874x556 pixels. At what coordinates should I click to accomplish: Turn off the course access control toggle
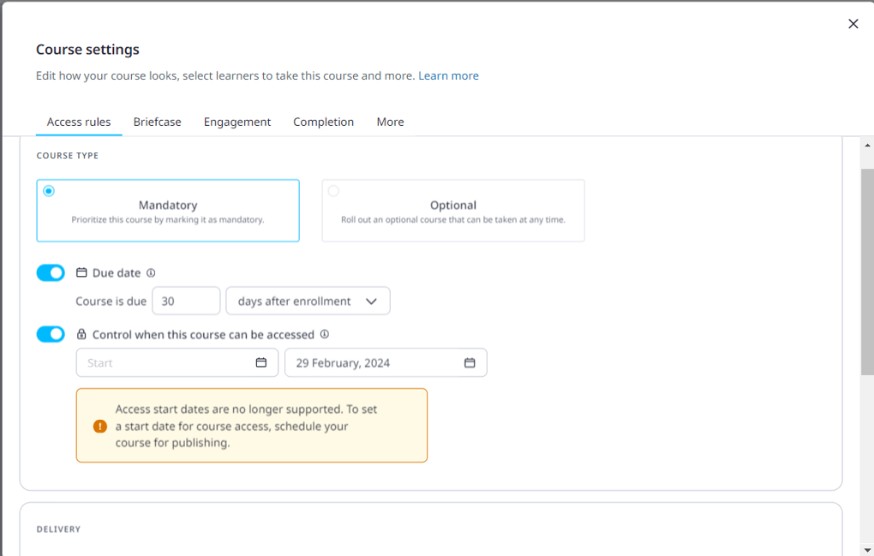click(51, 334)
